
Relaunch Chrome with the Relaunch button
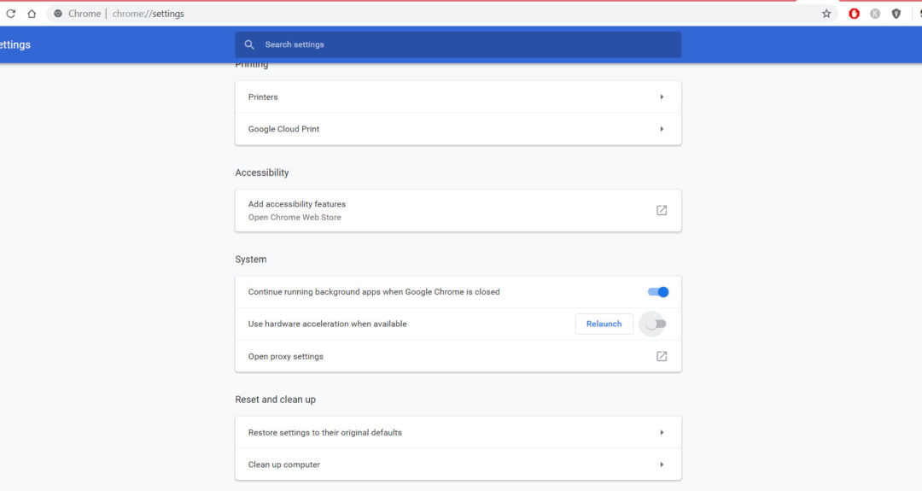click(x=604, y=324)
